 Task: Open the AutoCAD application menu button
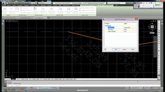coord(3,4)
